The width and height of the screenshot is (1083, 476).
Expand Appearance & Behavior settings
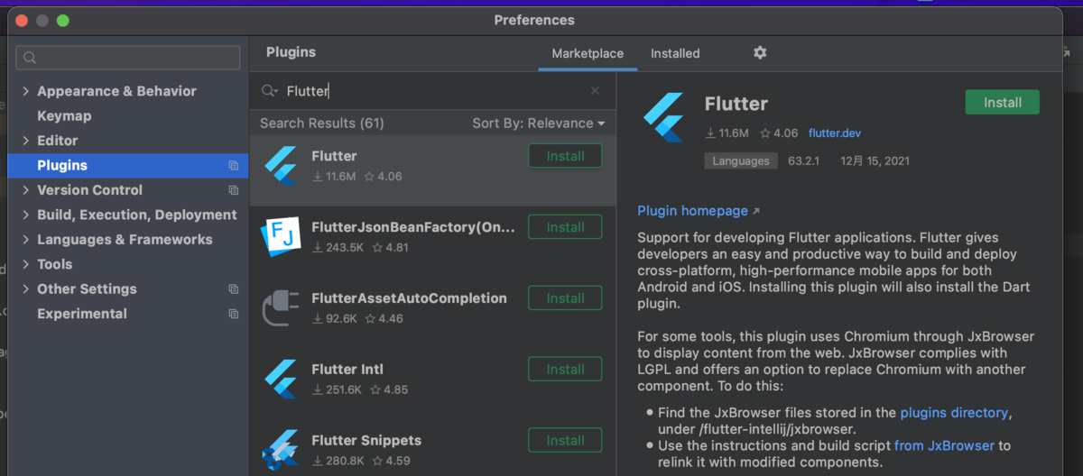[x=25, y=91]
